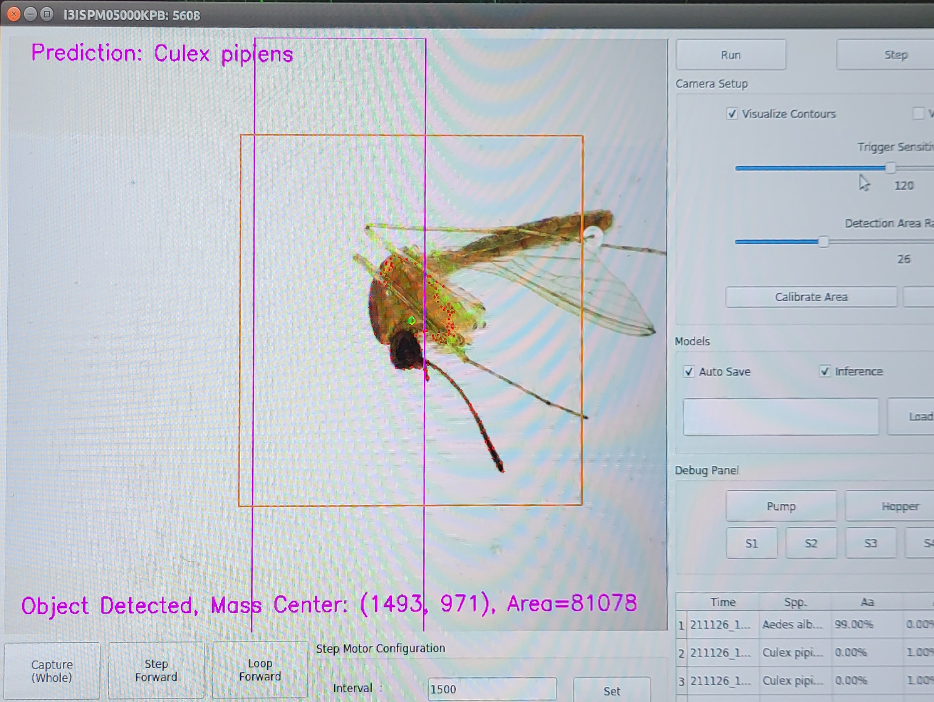Click the Step Forward button
Viewport: 934px width, 702px height.
click(156, 670)
